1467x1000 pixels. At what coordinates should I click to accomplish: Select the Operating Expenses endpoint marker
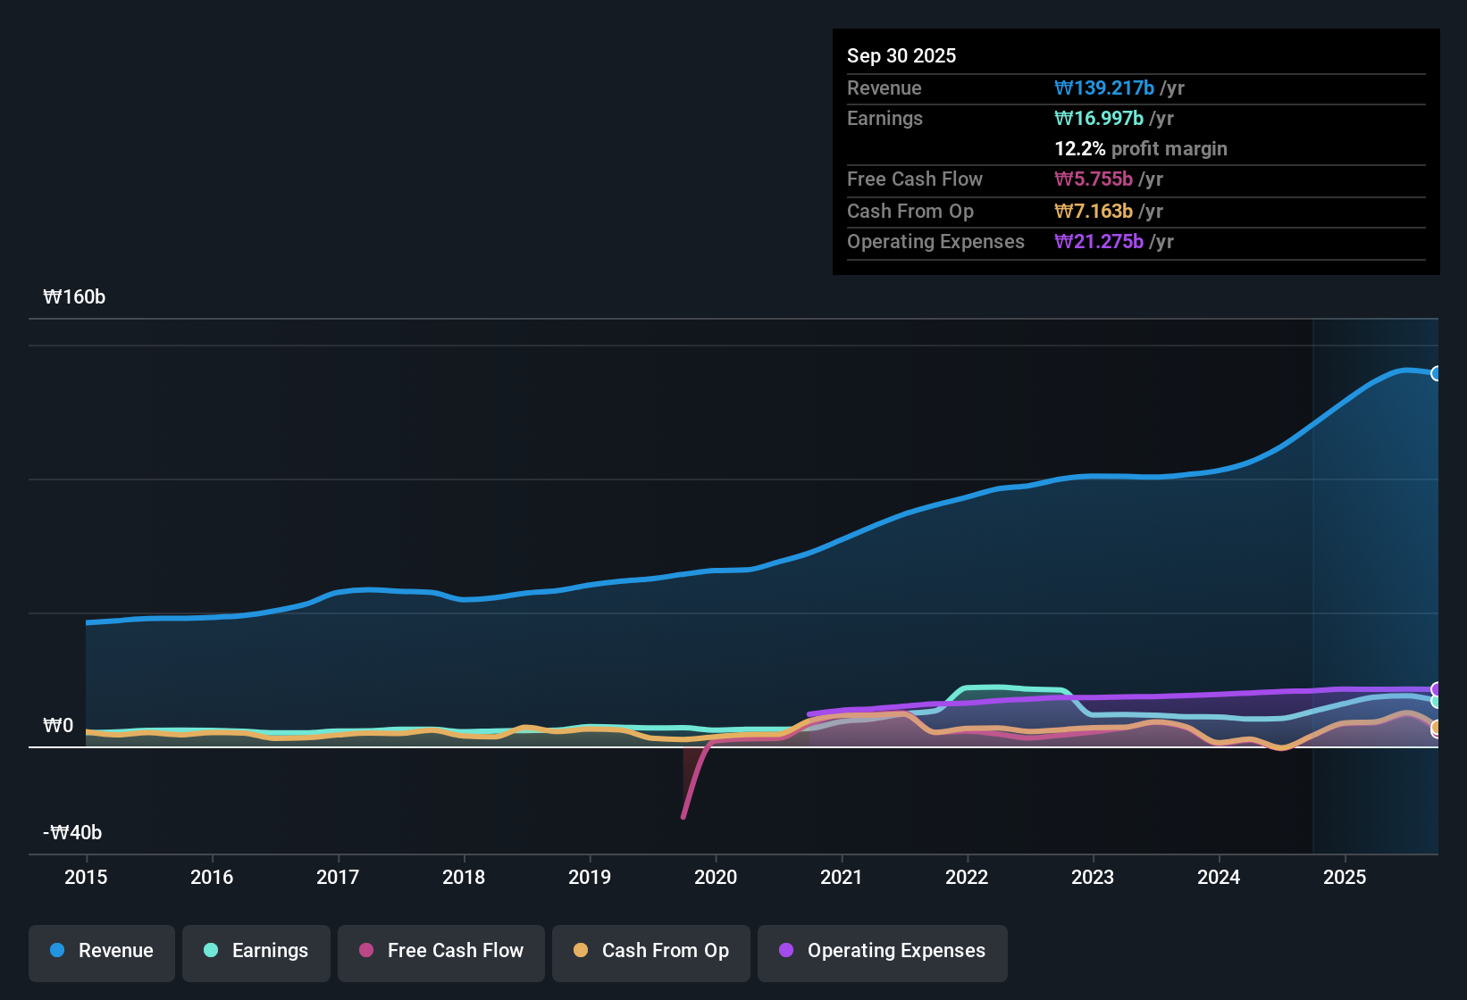(1437, 689)
